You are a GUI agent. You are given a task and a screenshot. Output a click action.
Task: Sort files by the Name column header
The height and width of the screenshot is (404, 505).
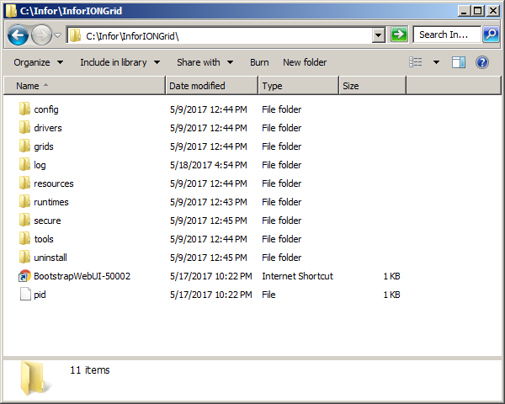coord(84,86)
